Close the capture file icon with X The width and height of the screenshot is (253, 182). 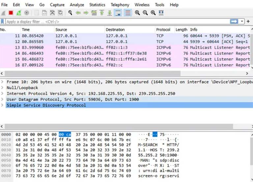[x=52, y=13]
